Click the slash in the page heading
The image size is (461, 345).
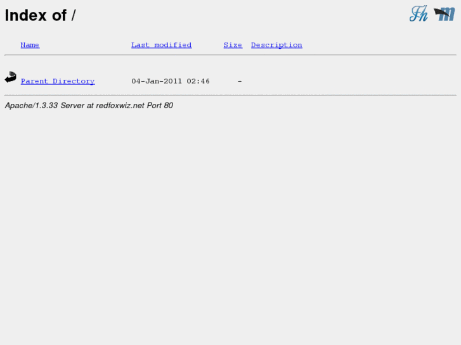[74, 15]
